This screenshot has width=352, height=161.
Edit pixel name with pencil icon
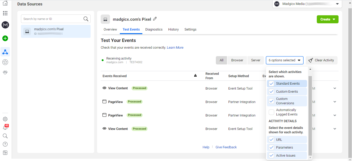[155, 19]
